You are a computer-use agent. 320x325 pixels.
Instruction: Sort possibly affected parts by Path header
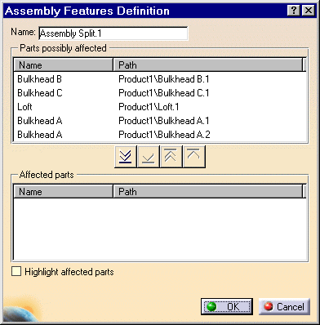pyautogui.click(x=208, y=65)
